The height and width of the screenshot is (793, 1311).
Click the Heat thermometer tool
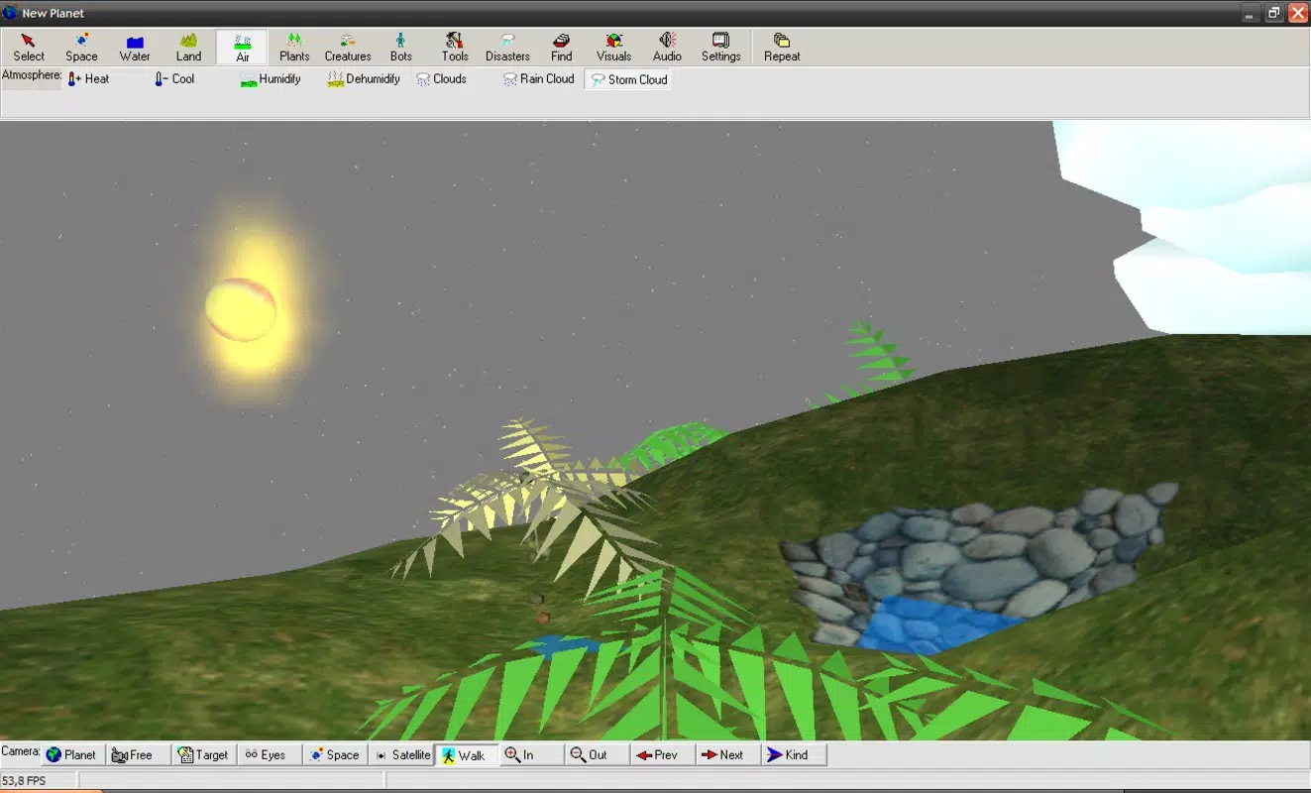point(88,79)
